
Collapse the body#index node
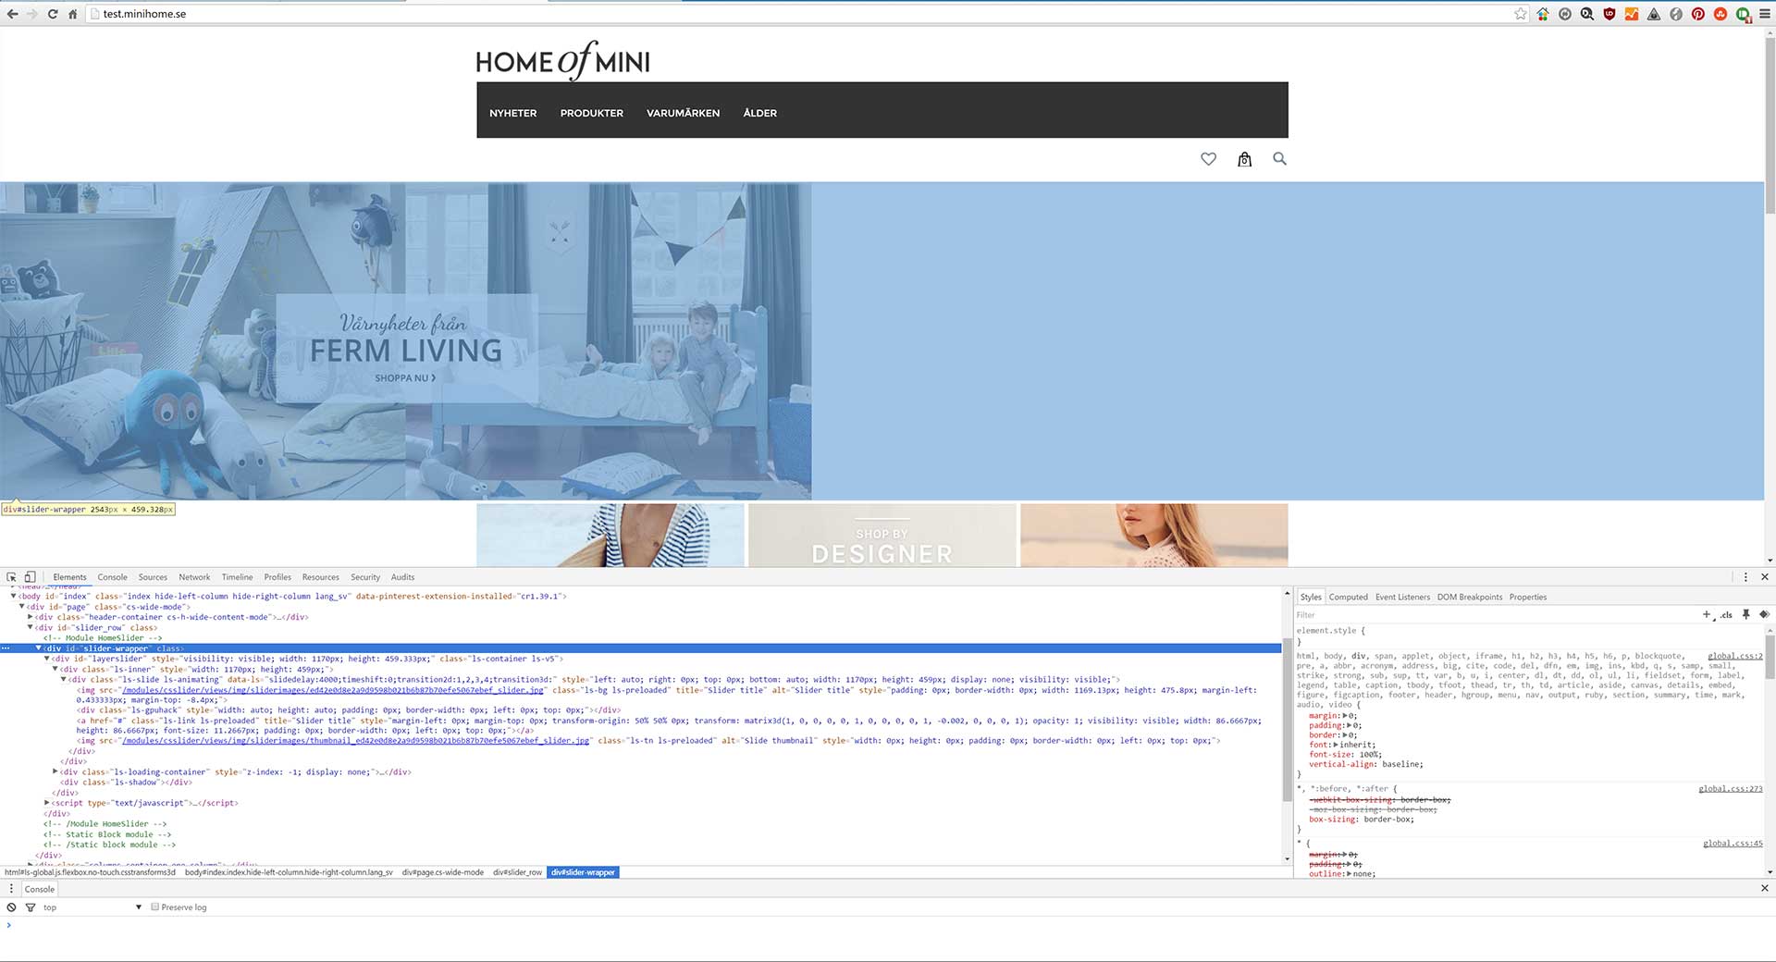click(x=14, y=597)
